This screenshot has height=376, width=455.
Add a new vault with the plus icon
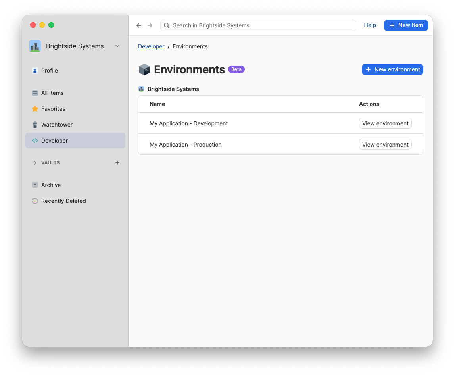pyautogui.click(x=117, y=162)
